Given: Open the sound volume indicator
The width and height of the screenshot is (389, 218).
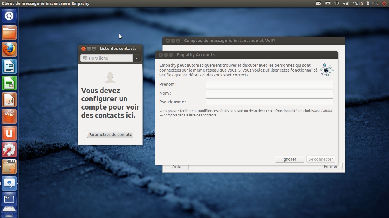Looking at the screenshot, I should click(x=346, y=3).
